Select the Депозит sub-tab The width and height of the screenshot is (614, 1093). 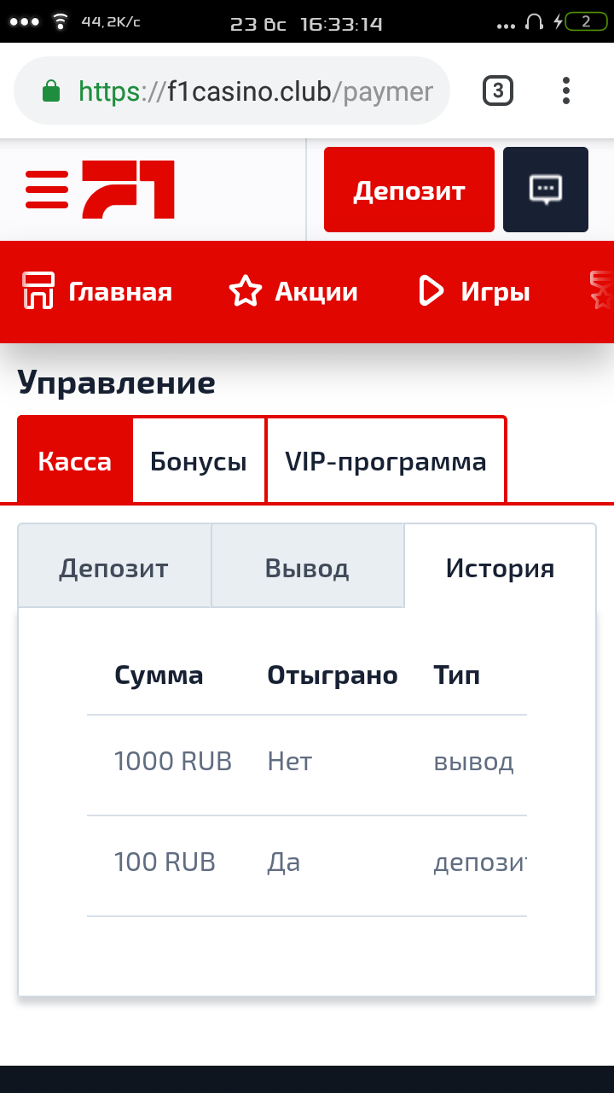pos(114,568)
